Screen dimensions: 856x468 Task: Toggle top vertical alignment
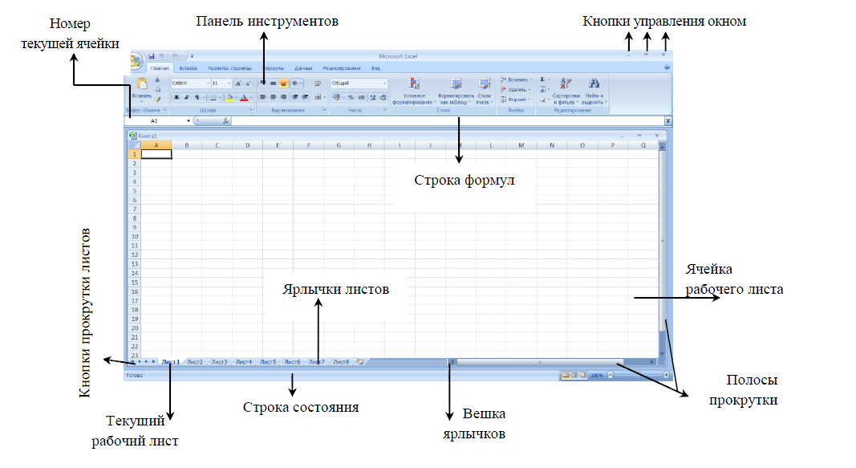pyautogui.click(x=262, y=83)
